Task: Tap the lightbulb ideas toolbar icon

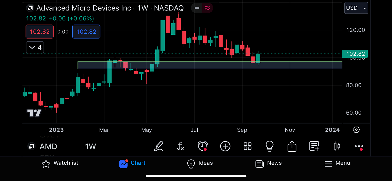Action: (x=269, y=146)
